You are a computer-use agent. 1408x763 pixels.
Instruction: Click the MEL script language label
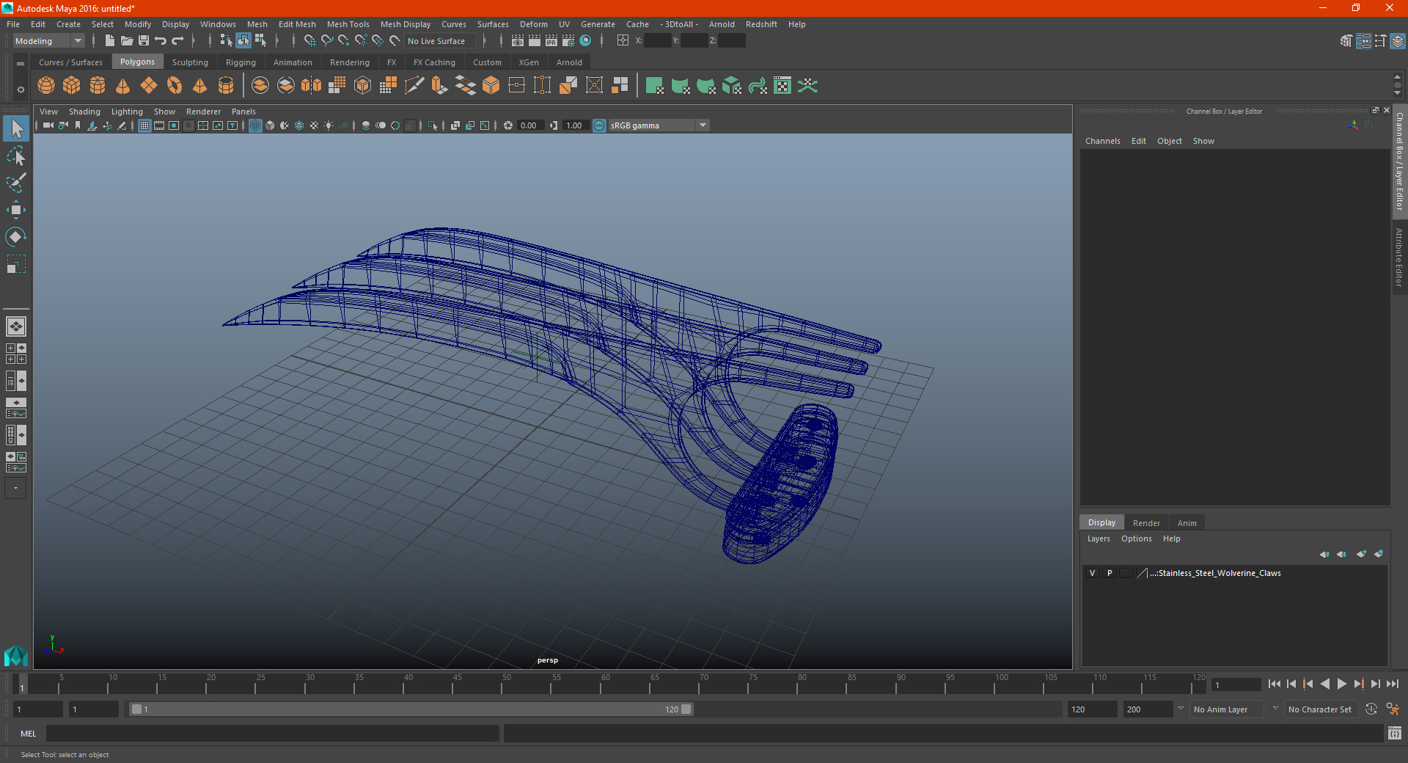click(28, 734)
